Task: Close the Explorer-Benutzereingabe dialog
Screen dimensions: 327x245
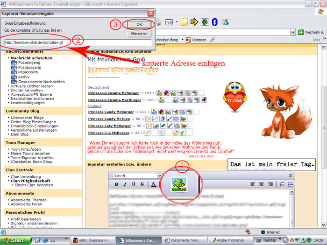Action: click(151, 14)
